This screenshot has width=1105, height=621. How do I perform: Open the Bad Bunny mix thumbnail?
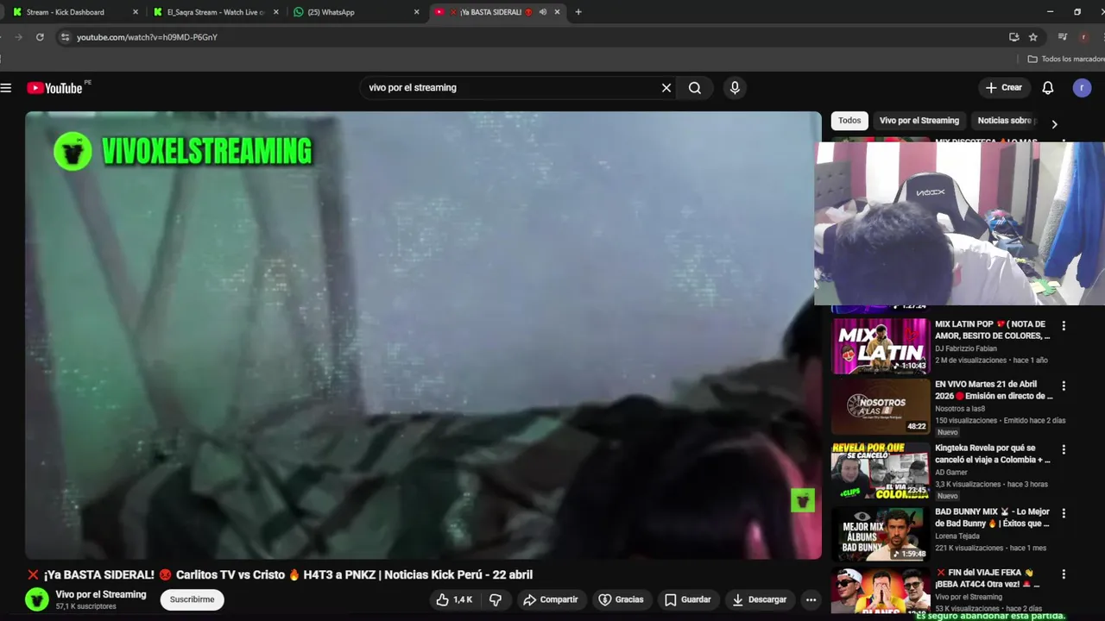tap(880, 534)
